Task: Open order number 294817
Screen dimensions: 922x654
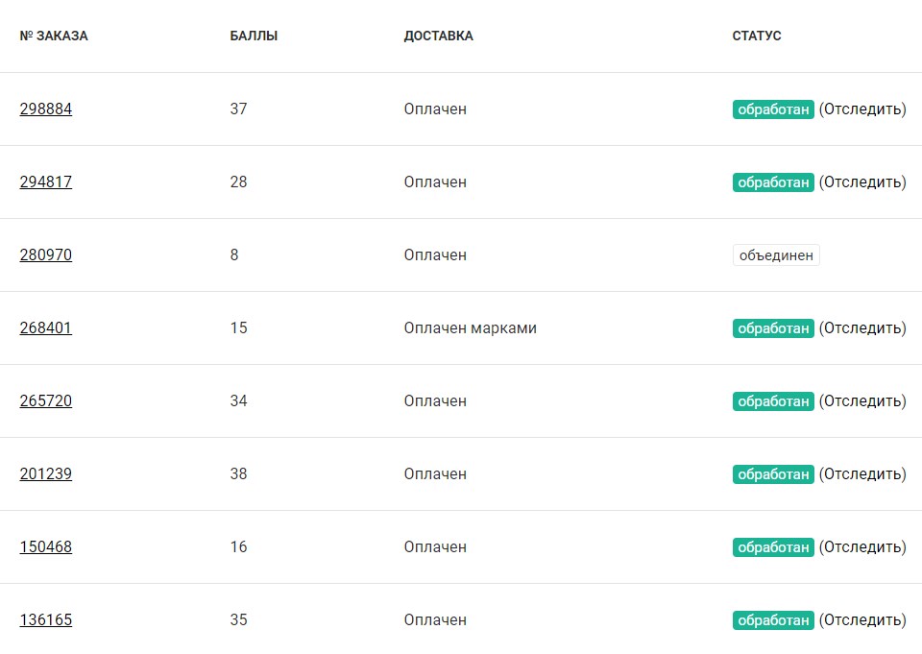Action: coord(46,182)
